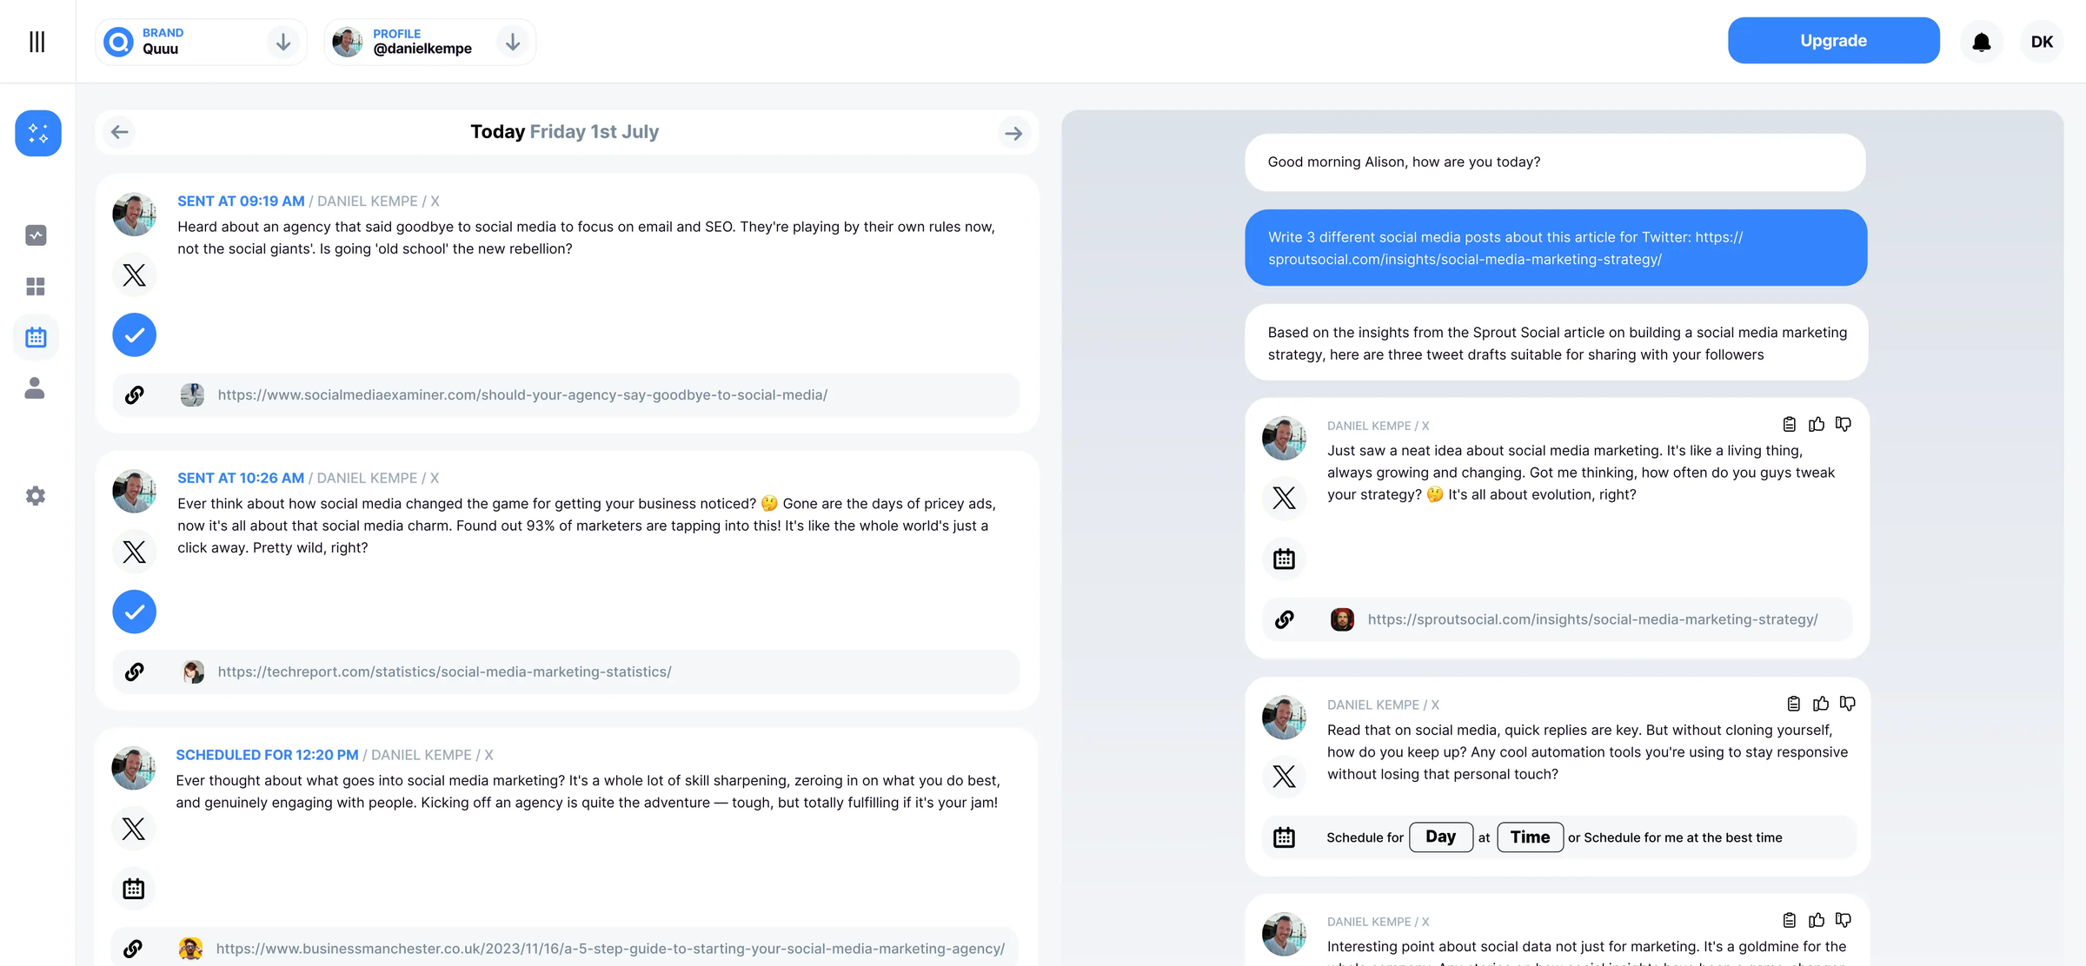The width and height of the screenshot is (2086, 966).
Task: Open the Day selector in schedule row
Action: 1440,837
